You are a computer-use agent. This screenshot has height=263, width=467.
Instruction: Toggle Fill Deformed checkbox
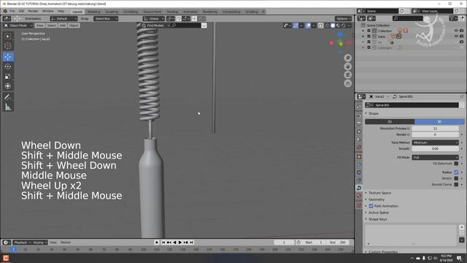coord(456,164)
